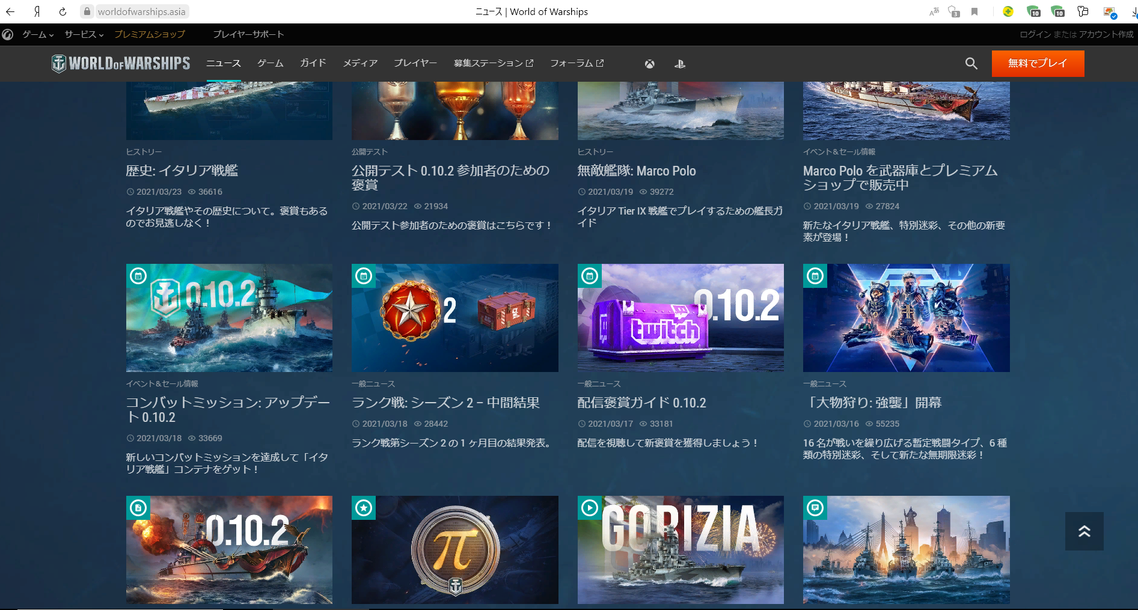Click the GORIZIA ship thumbnail
1138x610 pixels.
pos(681,550)
